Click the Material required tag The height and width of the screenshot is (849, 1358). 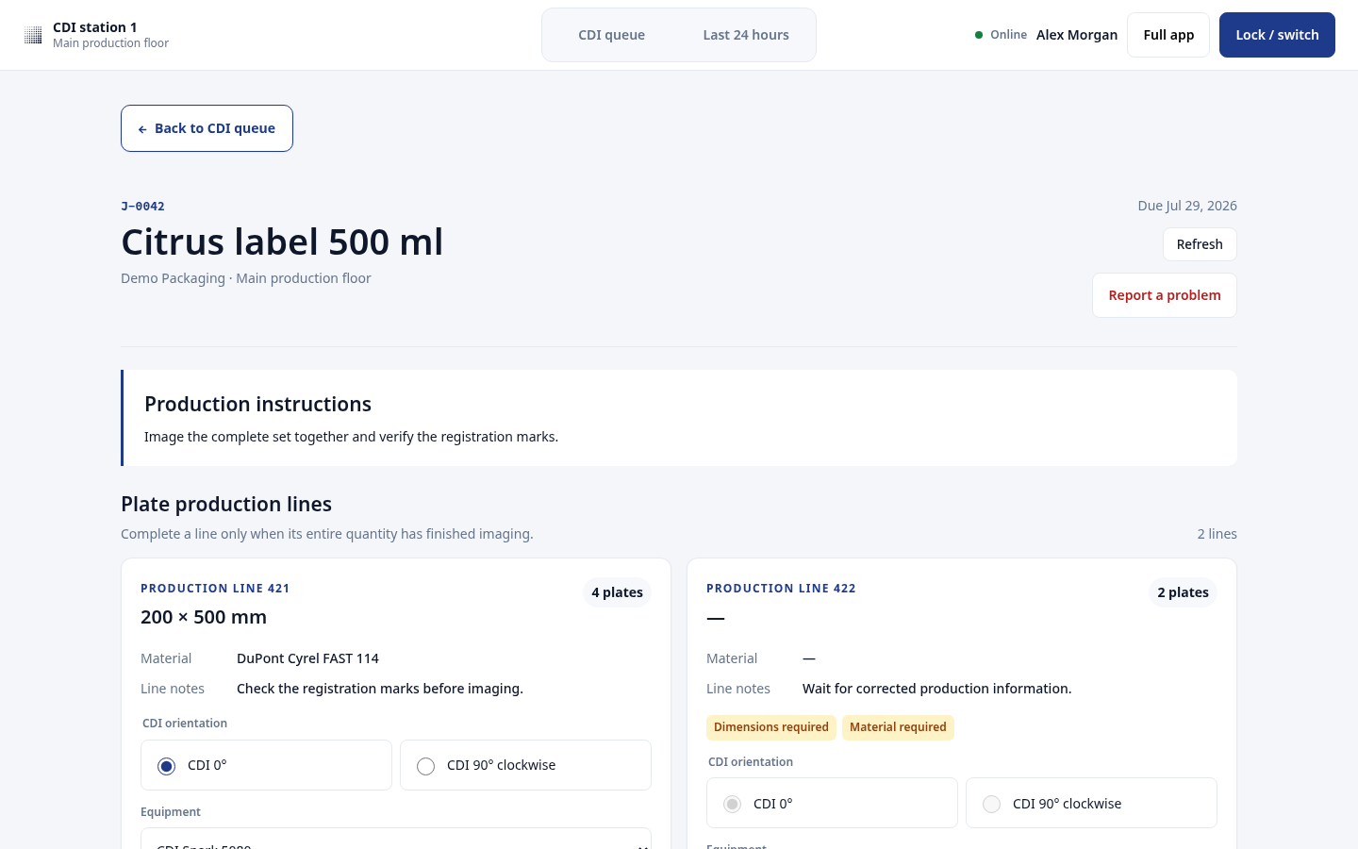click(898, 727)
